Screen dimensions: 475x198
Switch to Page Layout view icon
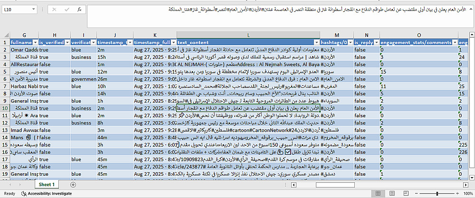click(392, 193)
